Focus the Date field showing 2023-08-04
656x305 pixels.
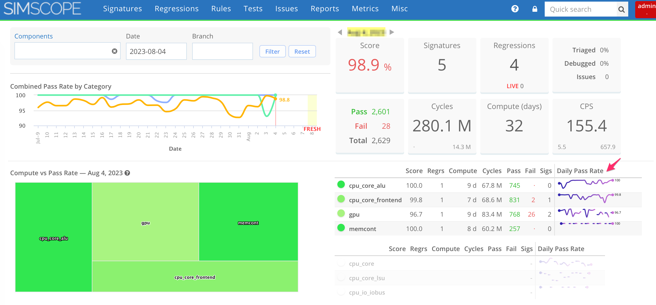(x=156, y=51)
